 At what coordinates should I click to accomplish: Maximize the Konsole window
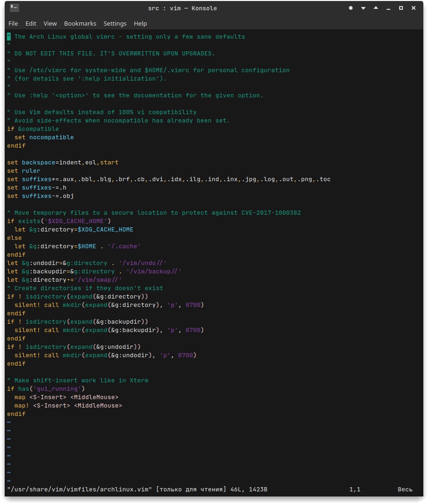point(401,8)
